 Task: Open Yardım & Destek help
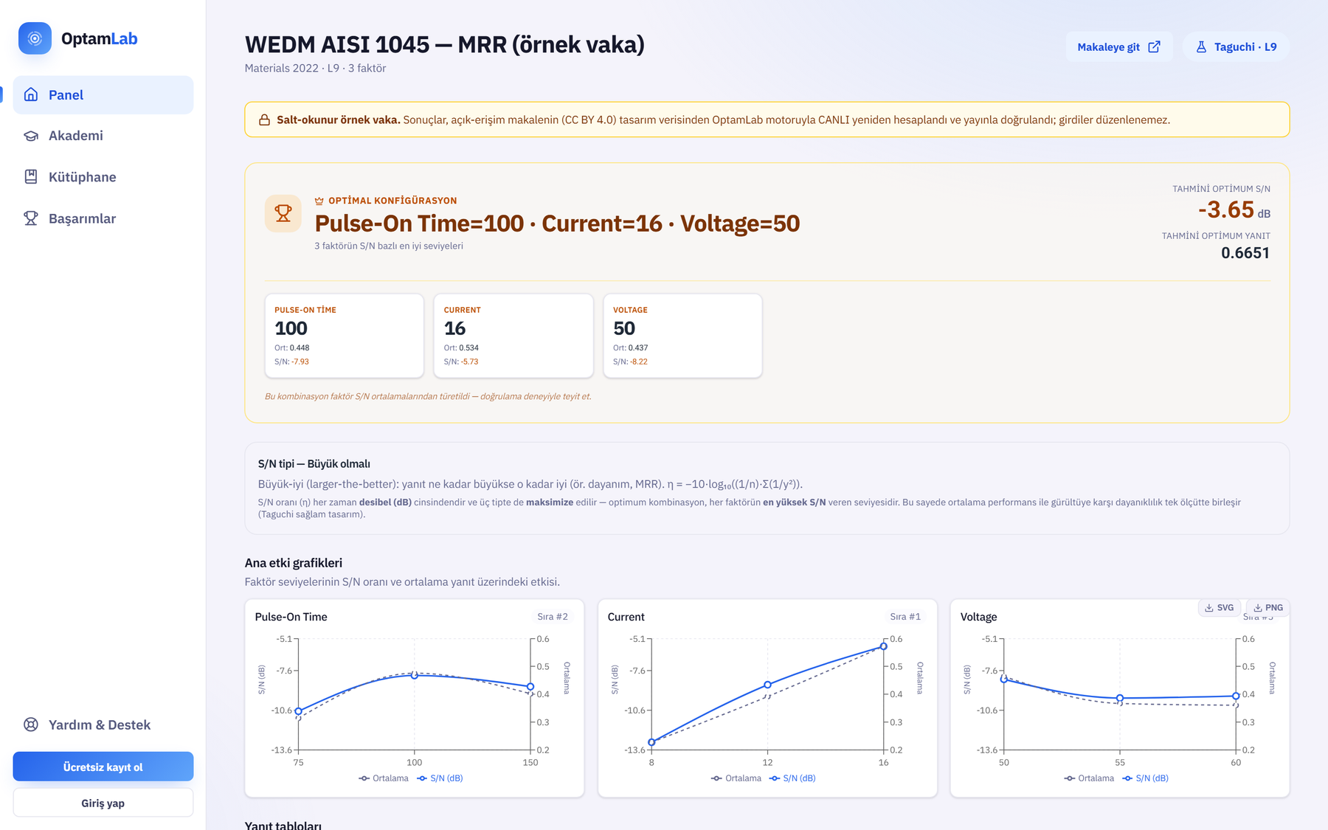click(103, 724)
